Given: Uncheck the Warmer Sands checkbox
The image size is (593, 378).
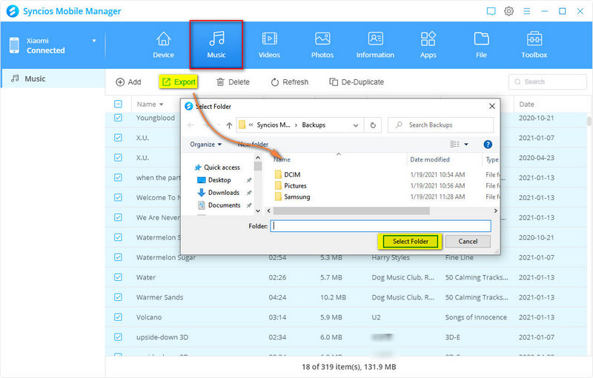Looking at the screenshot, I should 118,297.
